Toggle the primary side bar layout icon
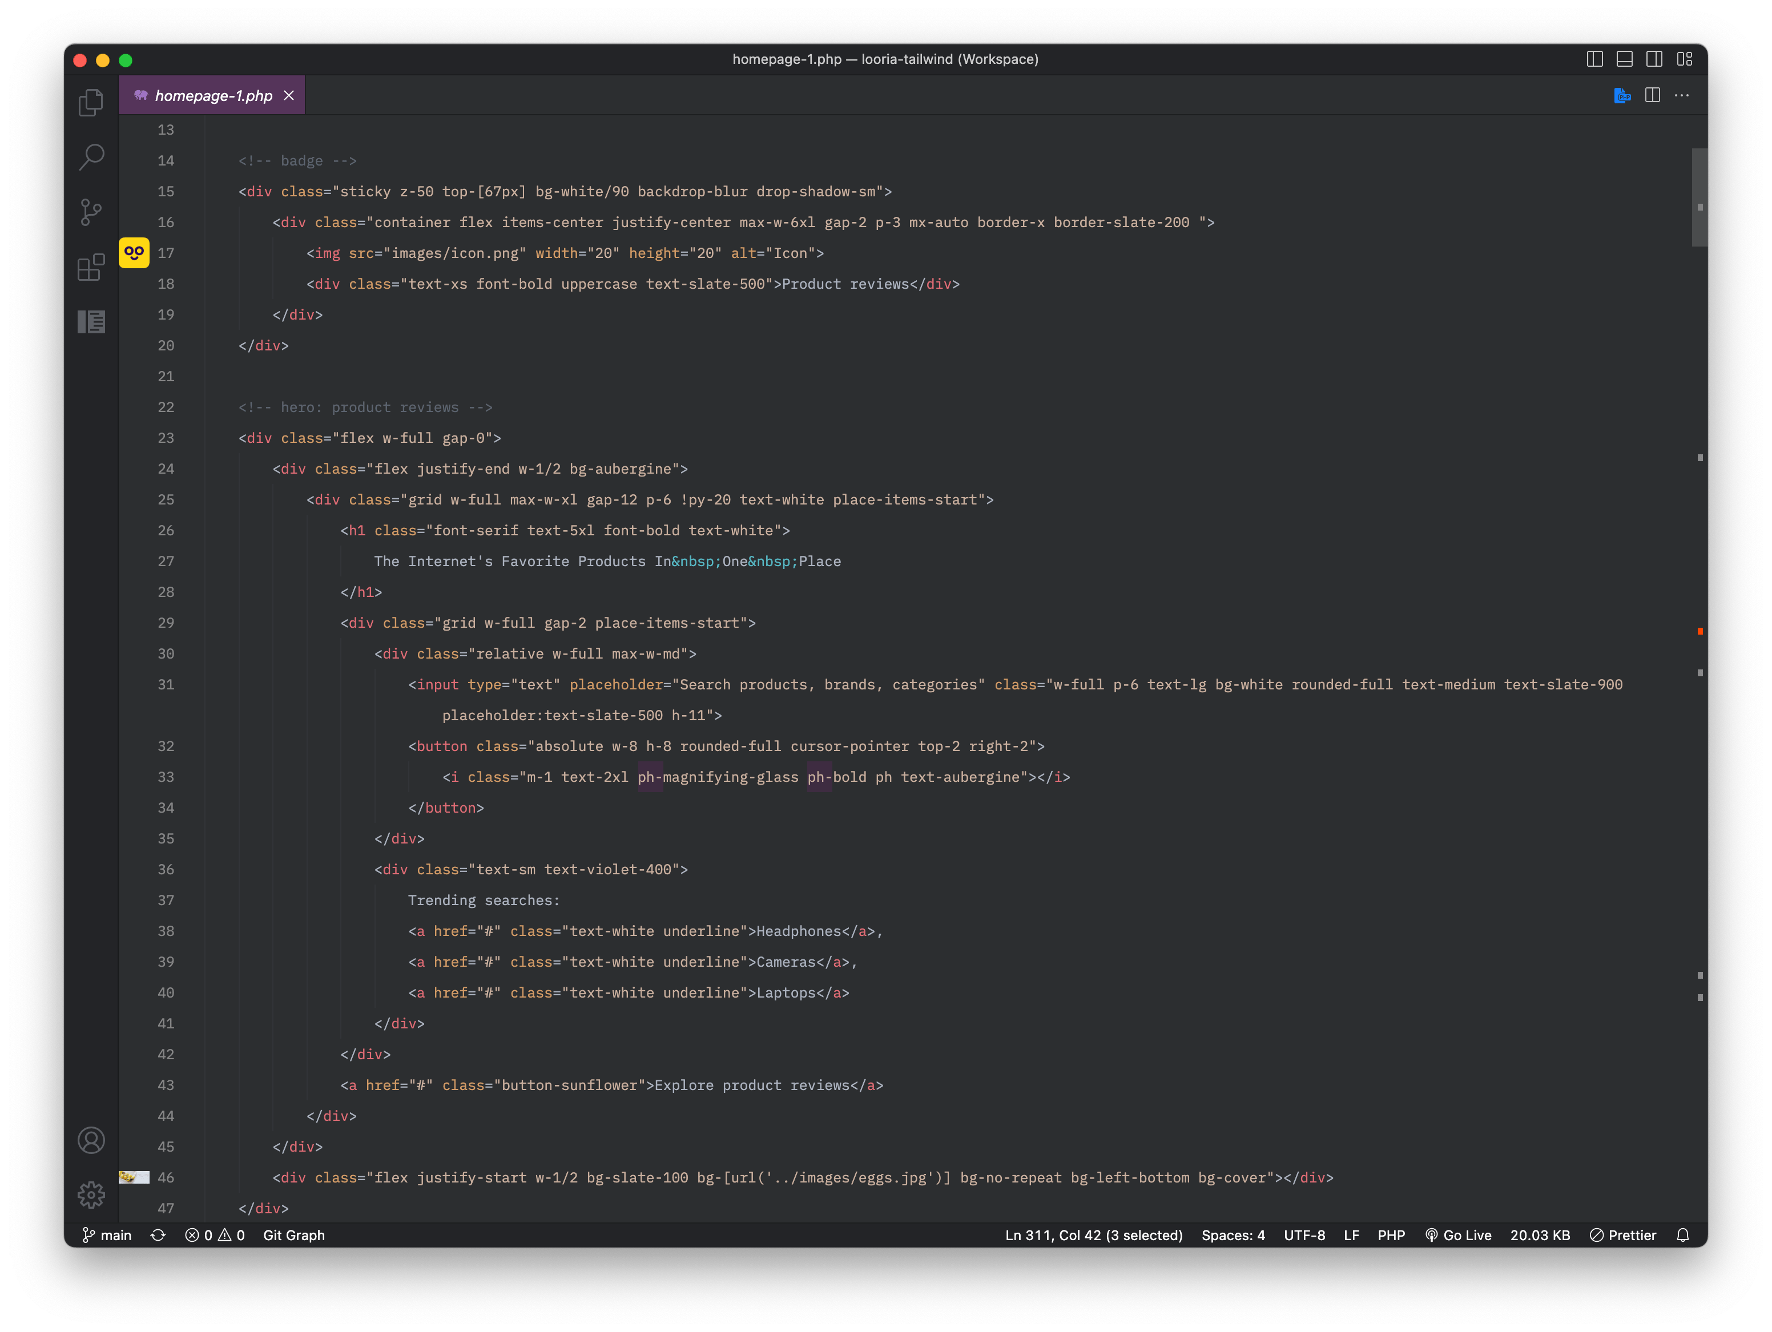The image size is (1772, 1332). click(1594, 59)
